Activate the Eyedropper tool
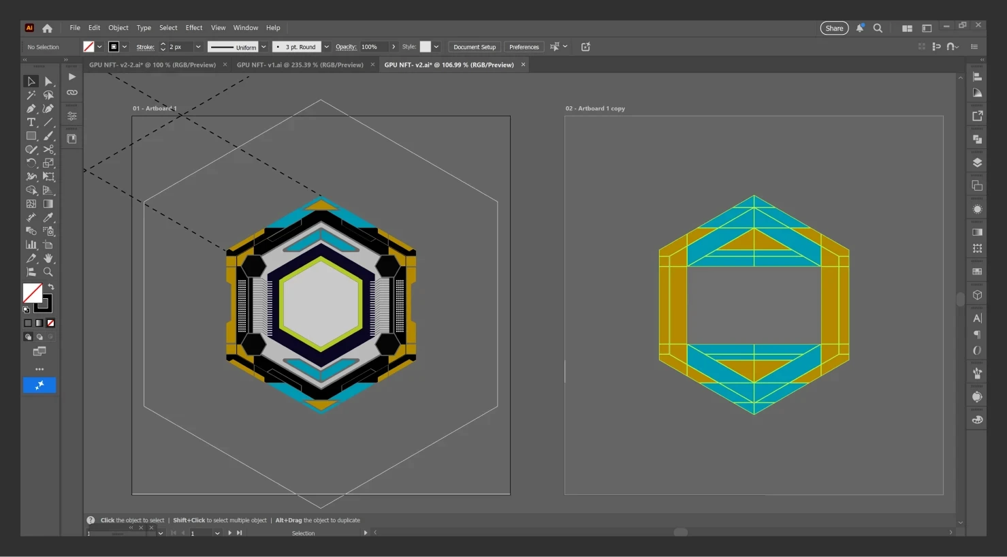The image size is (1007, 557). [x=48, y=218]
